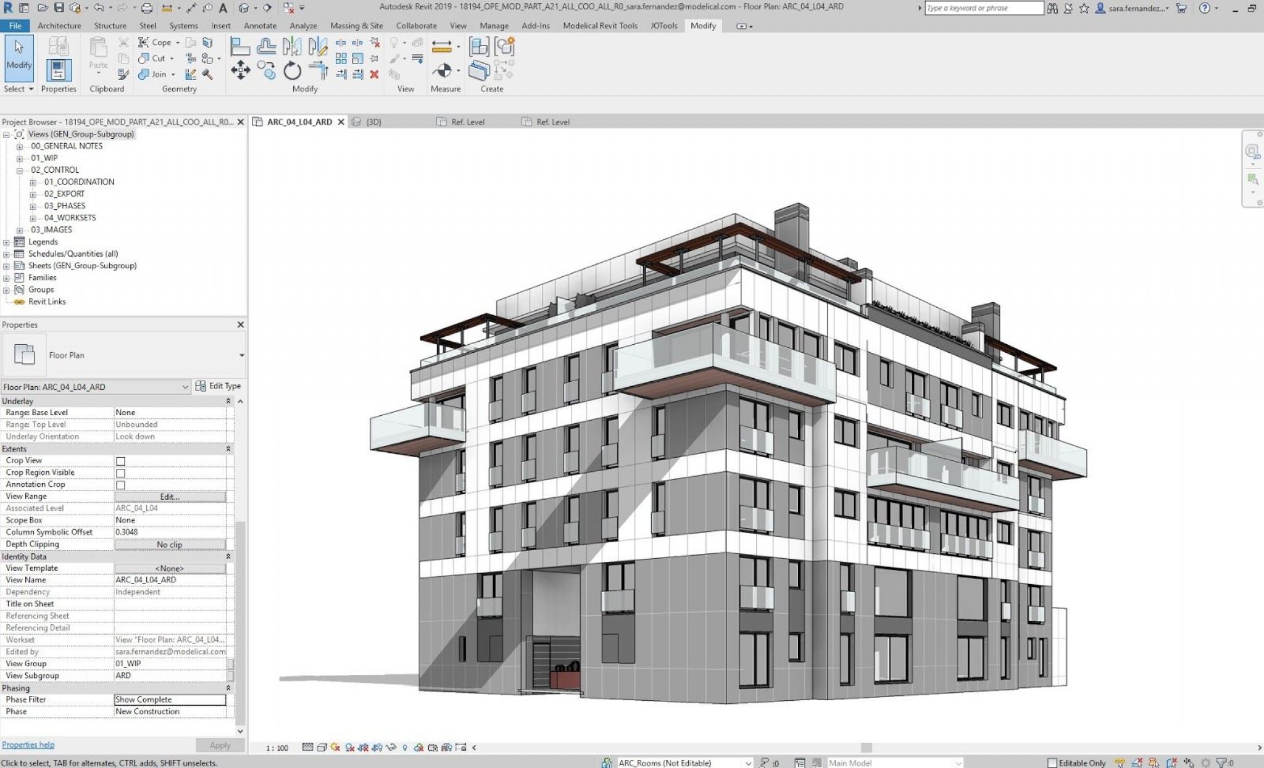Toggle Annotation Crop checkbox on

(x=120, y=485)
